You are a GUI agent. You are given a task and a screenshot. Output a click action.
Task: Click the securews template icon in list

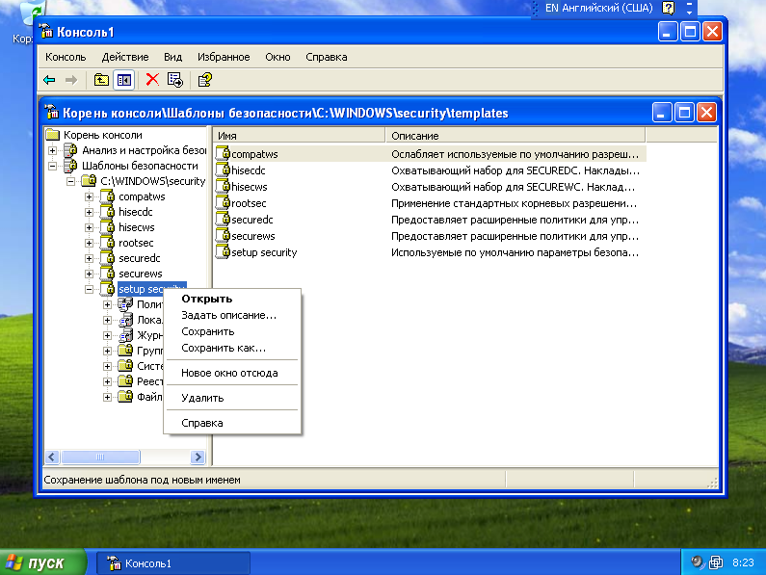coord(223,235)
